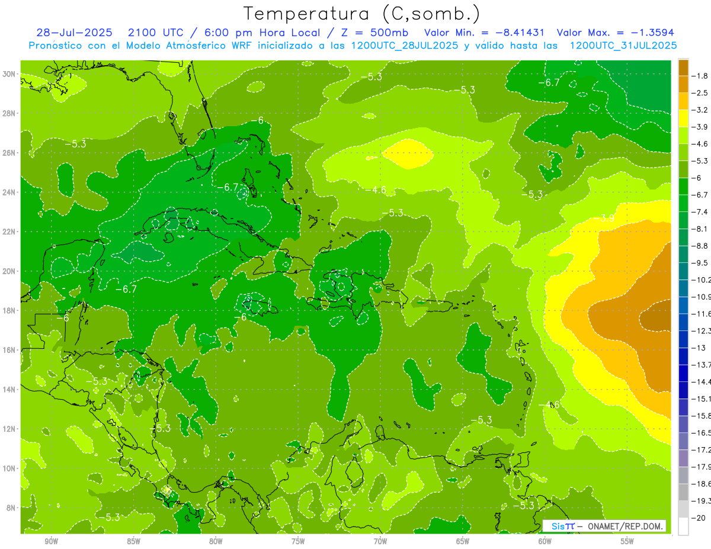Viewport: 711px width, 549px height.
Task: Click the "-10.2" colorbar value
Action: pyautogui.click(x=701, y=280)
